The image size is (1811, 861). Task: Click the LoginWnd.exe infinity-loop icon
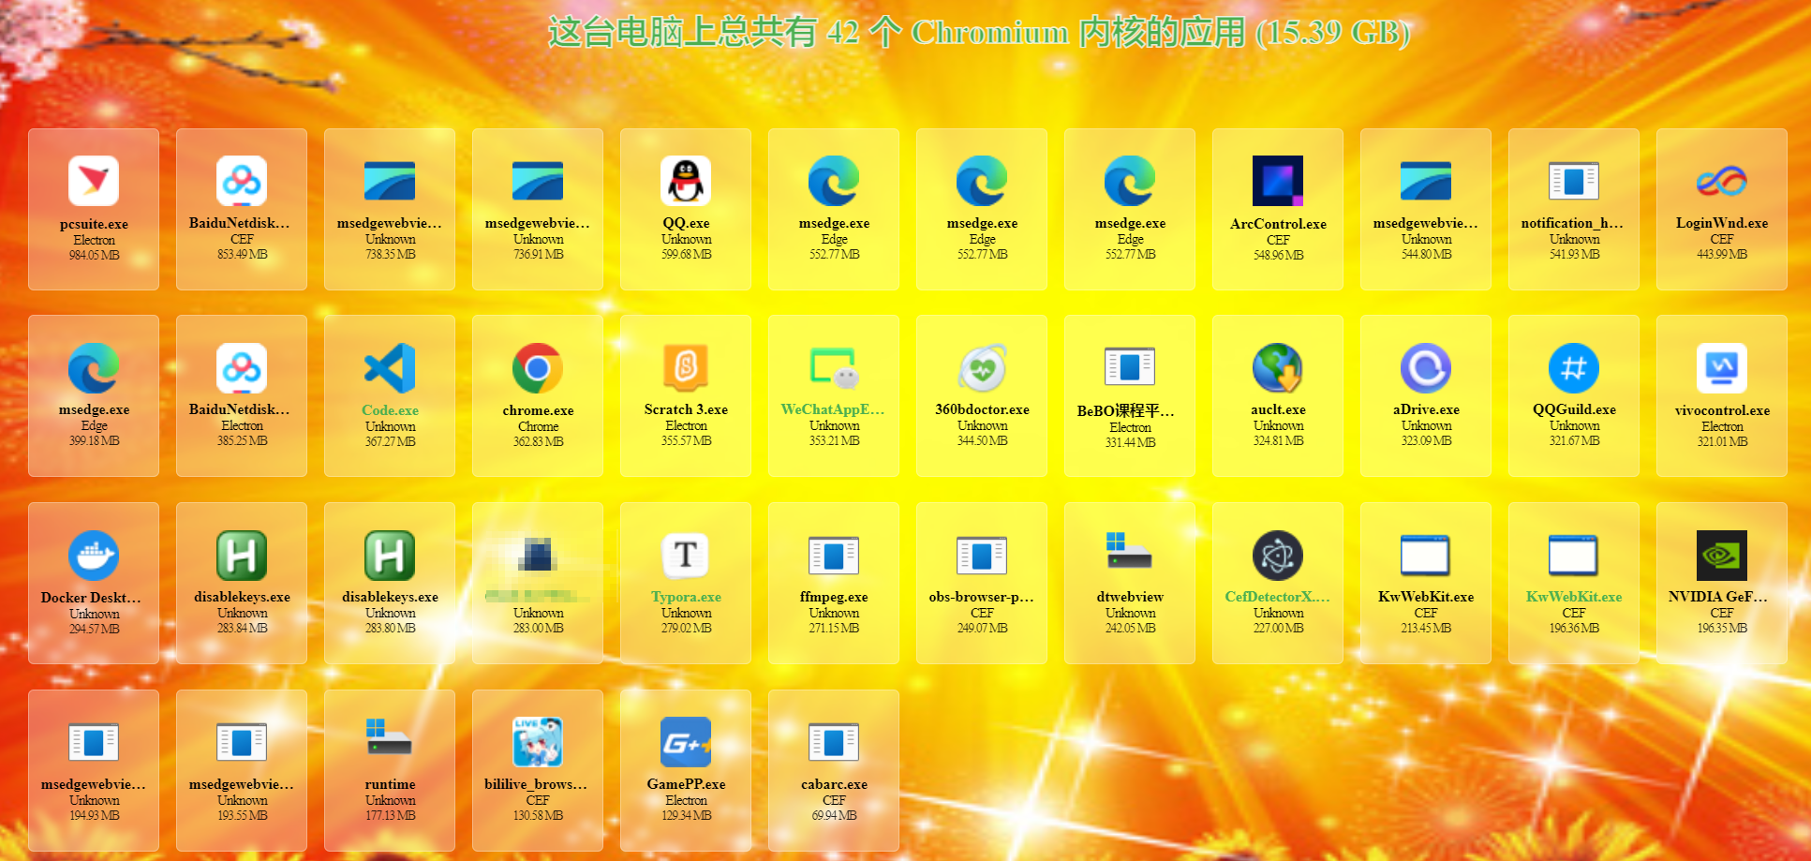[1722, 181]
